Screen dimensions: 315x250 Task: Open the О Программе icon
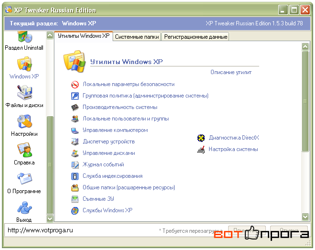[24, 179]
